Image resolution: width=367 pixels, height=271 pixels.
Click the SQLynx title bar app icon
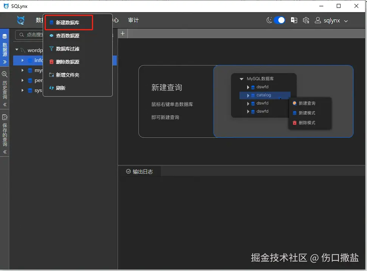(x=6, y=6)
